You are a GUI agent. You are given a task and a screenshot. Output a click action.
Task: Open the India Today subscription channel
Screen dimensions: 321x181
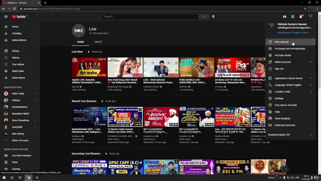click(x=20, y=94)
